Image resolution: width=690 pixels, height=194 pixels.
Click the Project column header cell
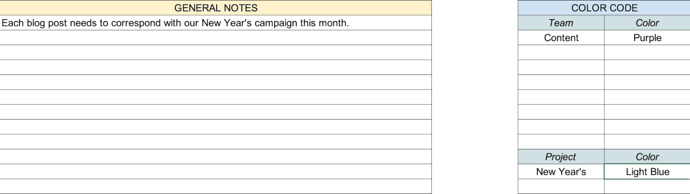tap(561, 157)
